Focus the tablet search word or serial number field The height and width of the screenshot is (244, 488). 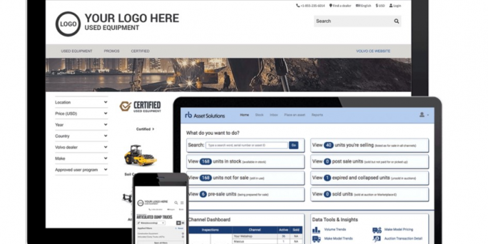[247, 145]
